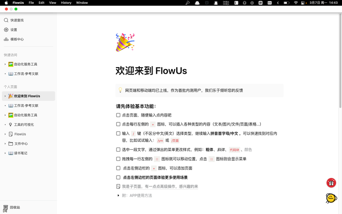342x214 pixels.
Task: Click the 快速查找 sidebar label
Action: point(17,20)
